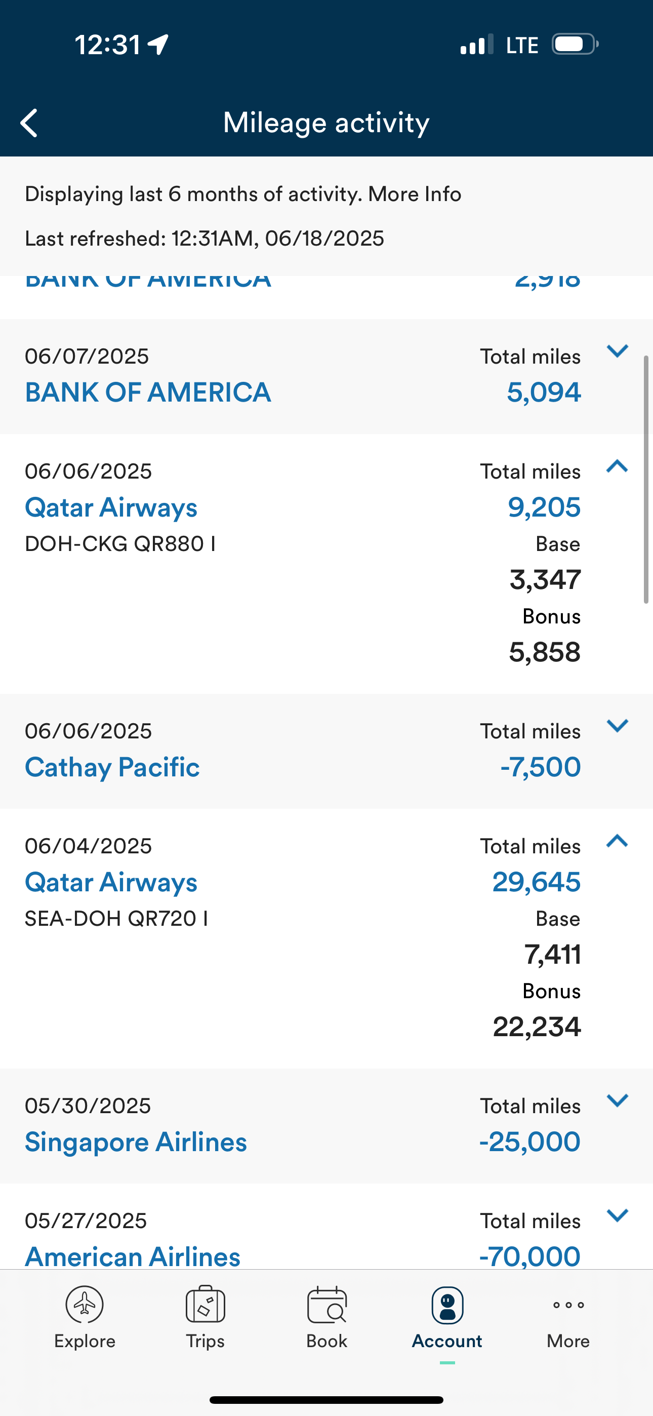Expand the Cathay Pacific entry chevron
The image size is (653, 1416).
click(x=617, y=726)
